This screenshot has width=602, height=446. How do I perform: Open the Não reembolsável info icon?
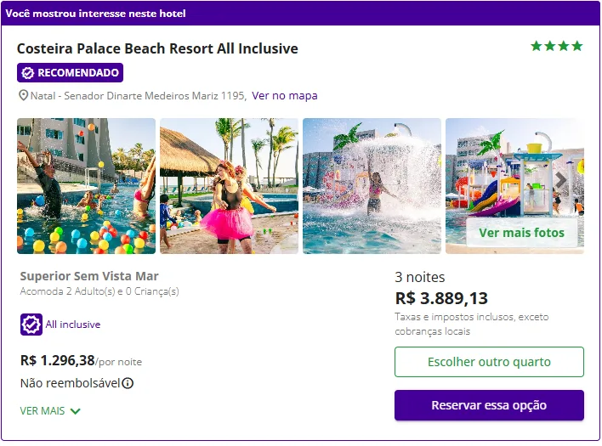(128, 383)
